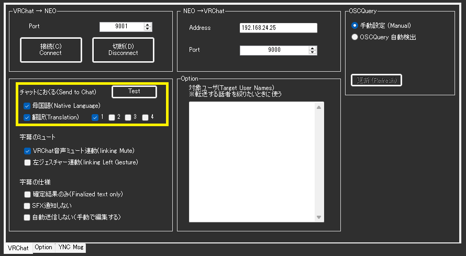466x256 pixels.
Task: Increase the NEO → VRChat port value
Action: click(x=313, y=48)
